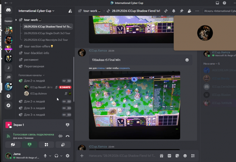Show pinned messages pin icon
This screenshot has height=162, width=236.
(x=181, y=11)
